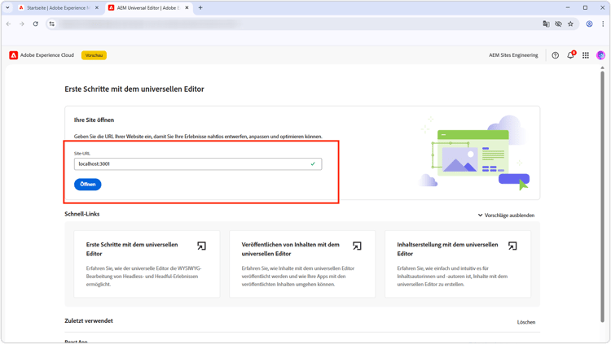Open external link icon on Erste Schritte card
The image size is (611, 344).
click(x=201, y=246)
